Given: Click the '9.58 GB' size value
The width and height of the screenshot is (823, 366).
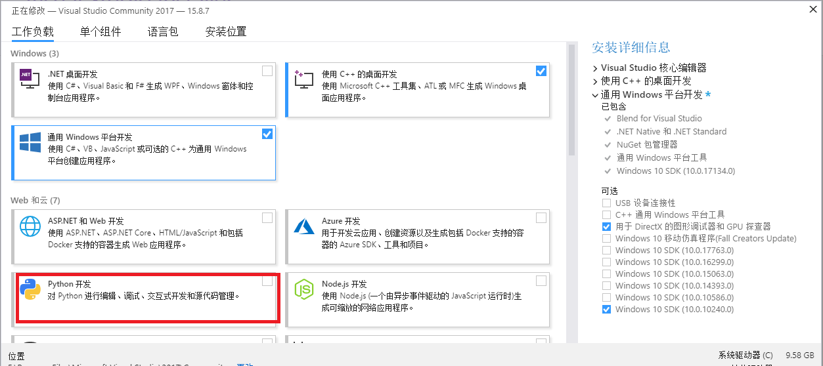Looking at the screenshot, I should coord(800,356).
